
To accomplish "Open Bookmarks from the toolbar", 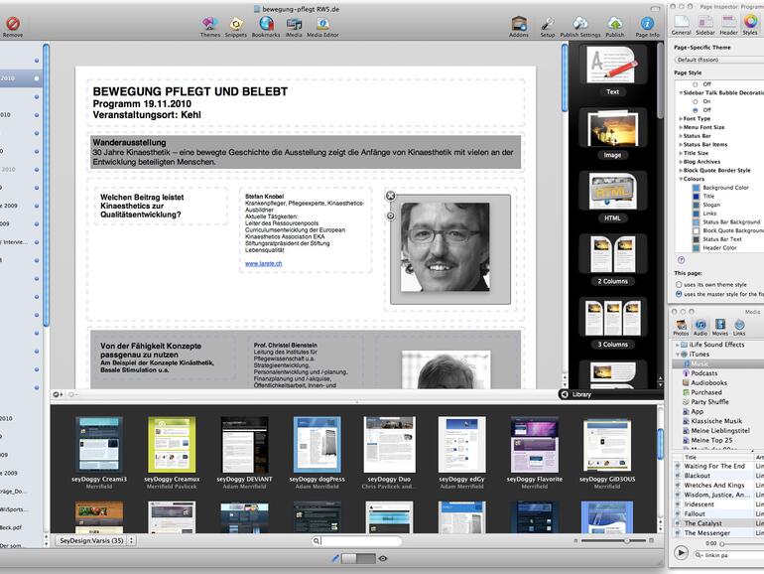I will [x=266, y=24].
